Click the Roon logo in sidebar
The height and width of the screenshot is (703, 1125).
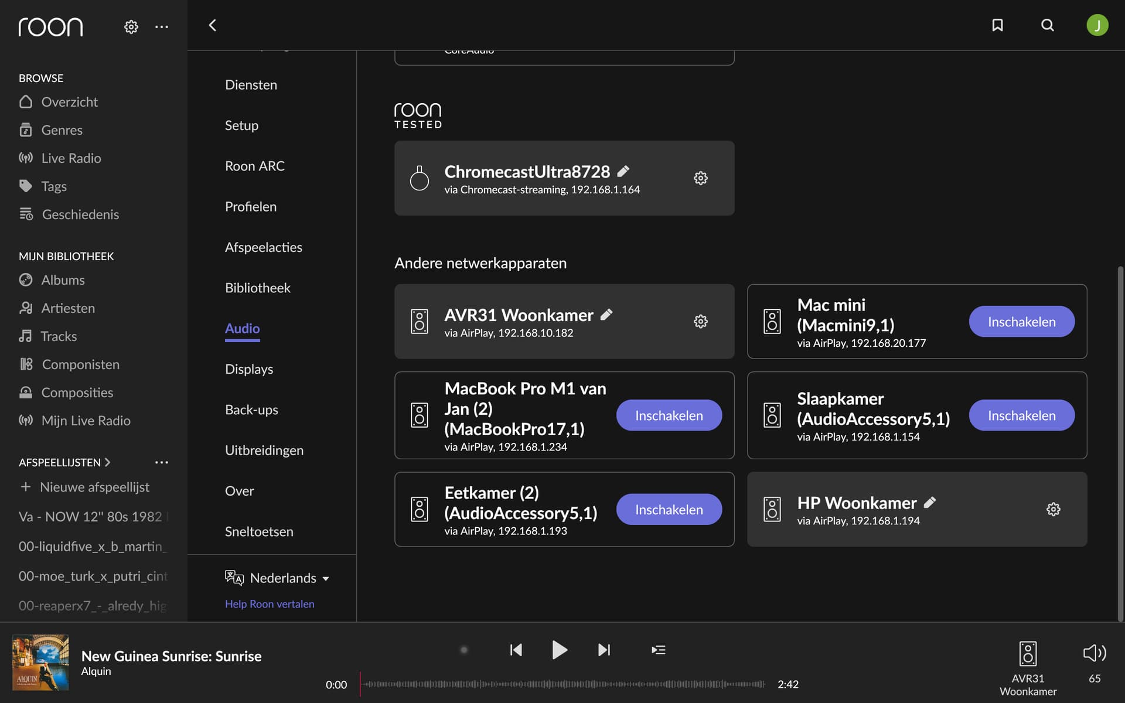pos(50,27)
